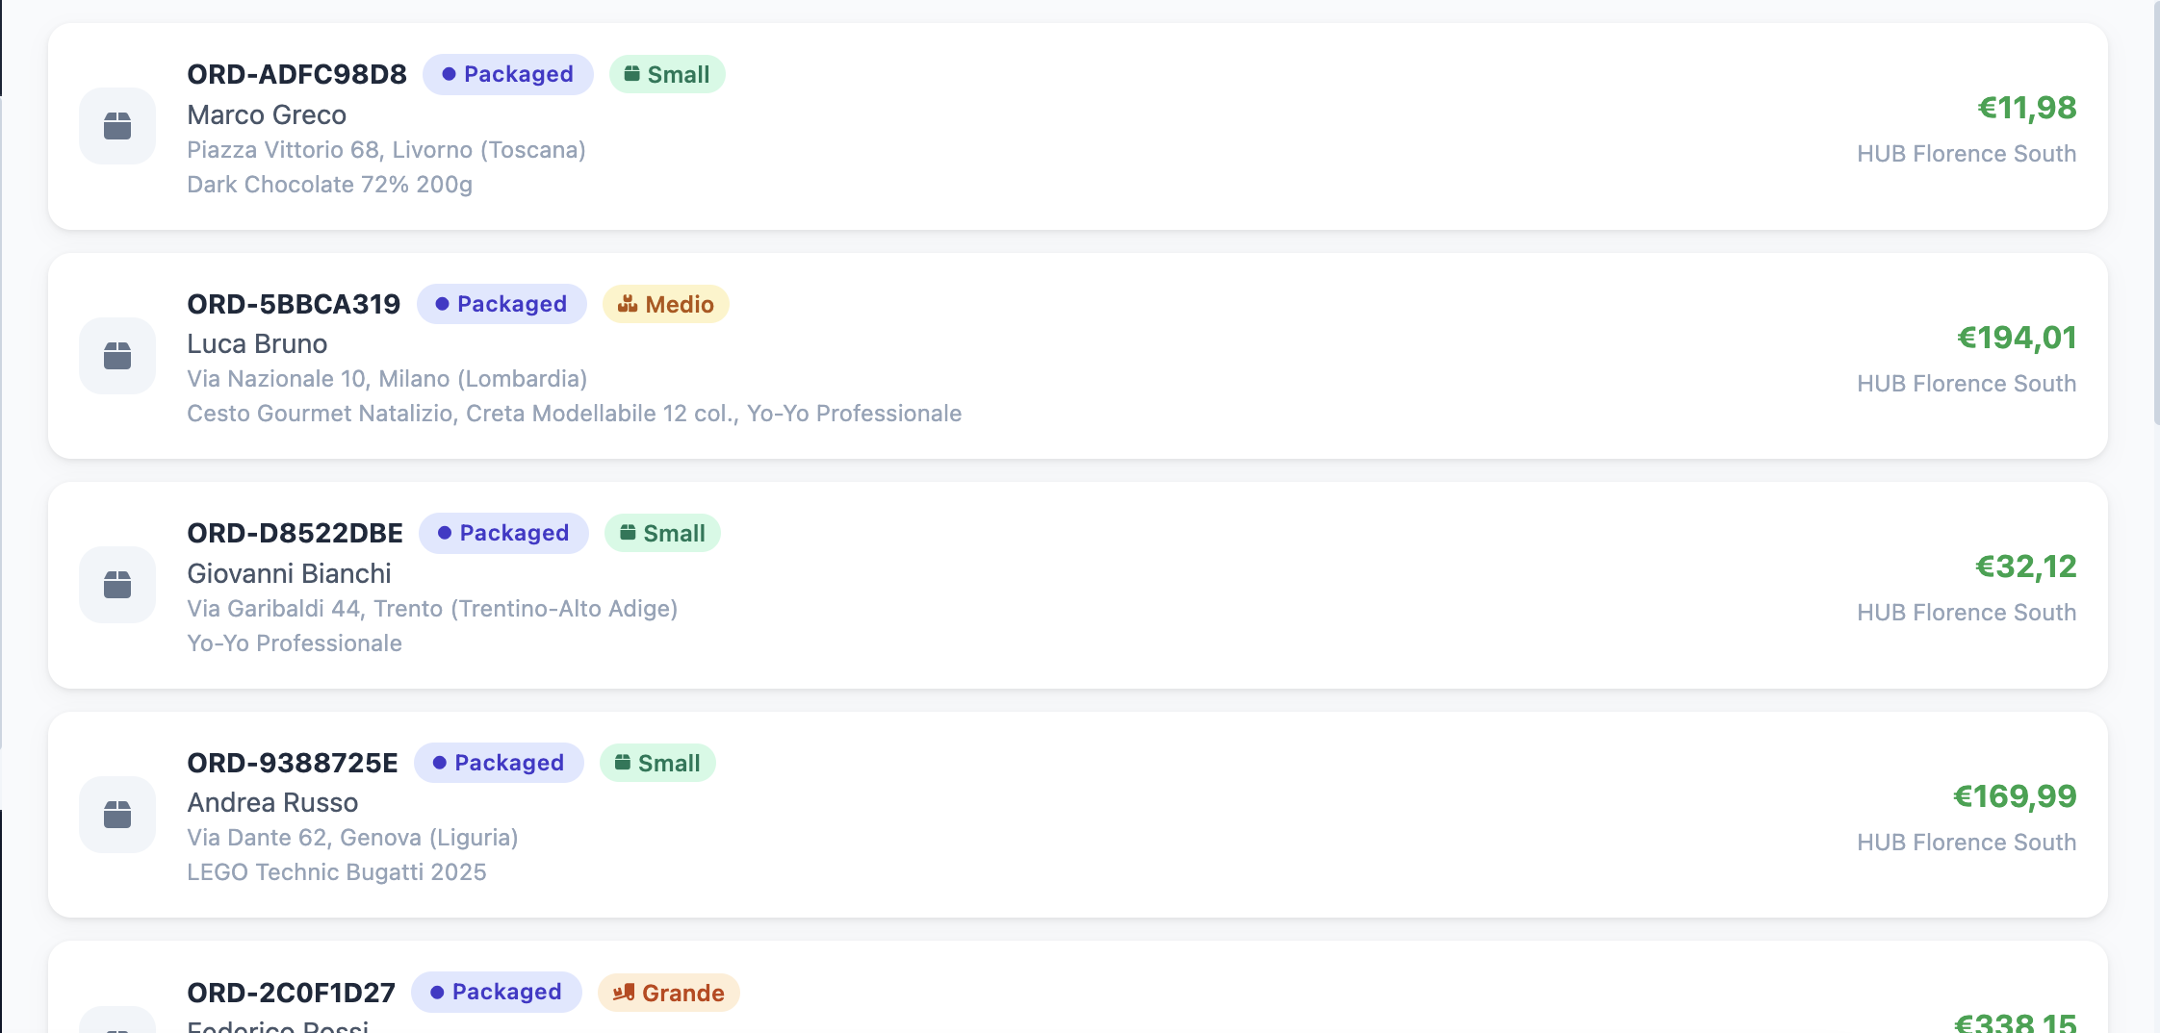This screenshot has height=1033, width=2160.
Task: Click the vertical page scrollbar
Action: tap(2156, 212)
